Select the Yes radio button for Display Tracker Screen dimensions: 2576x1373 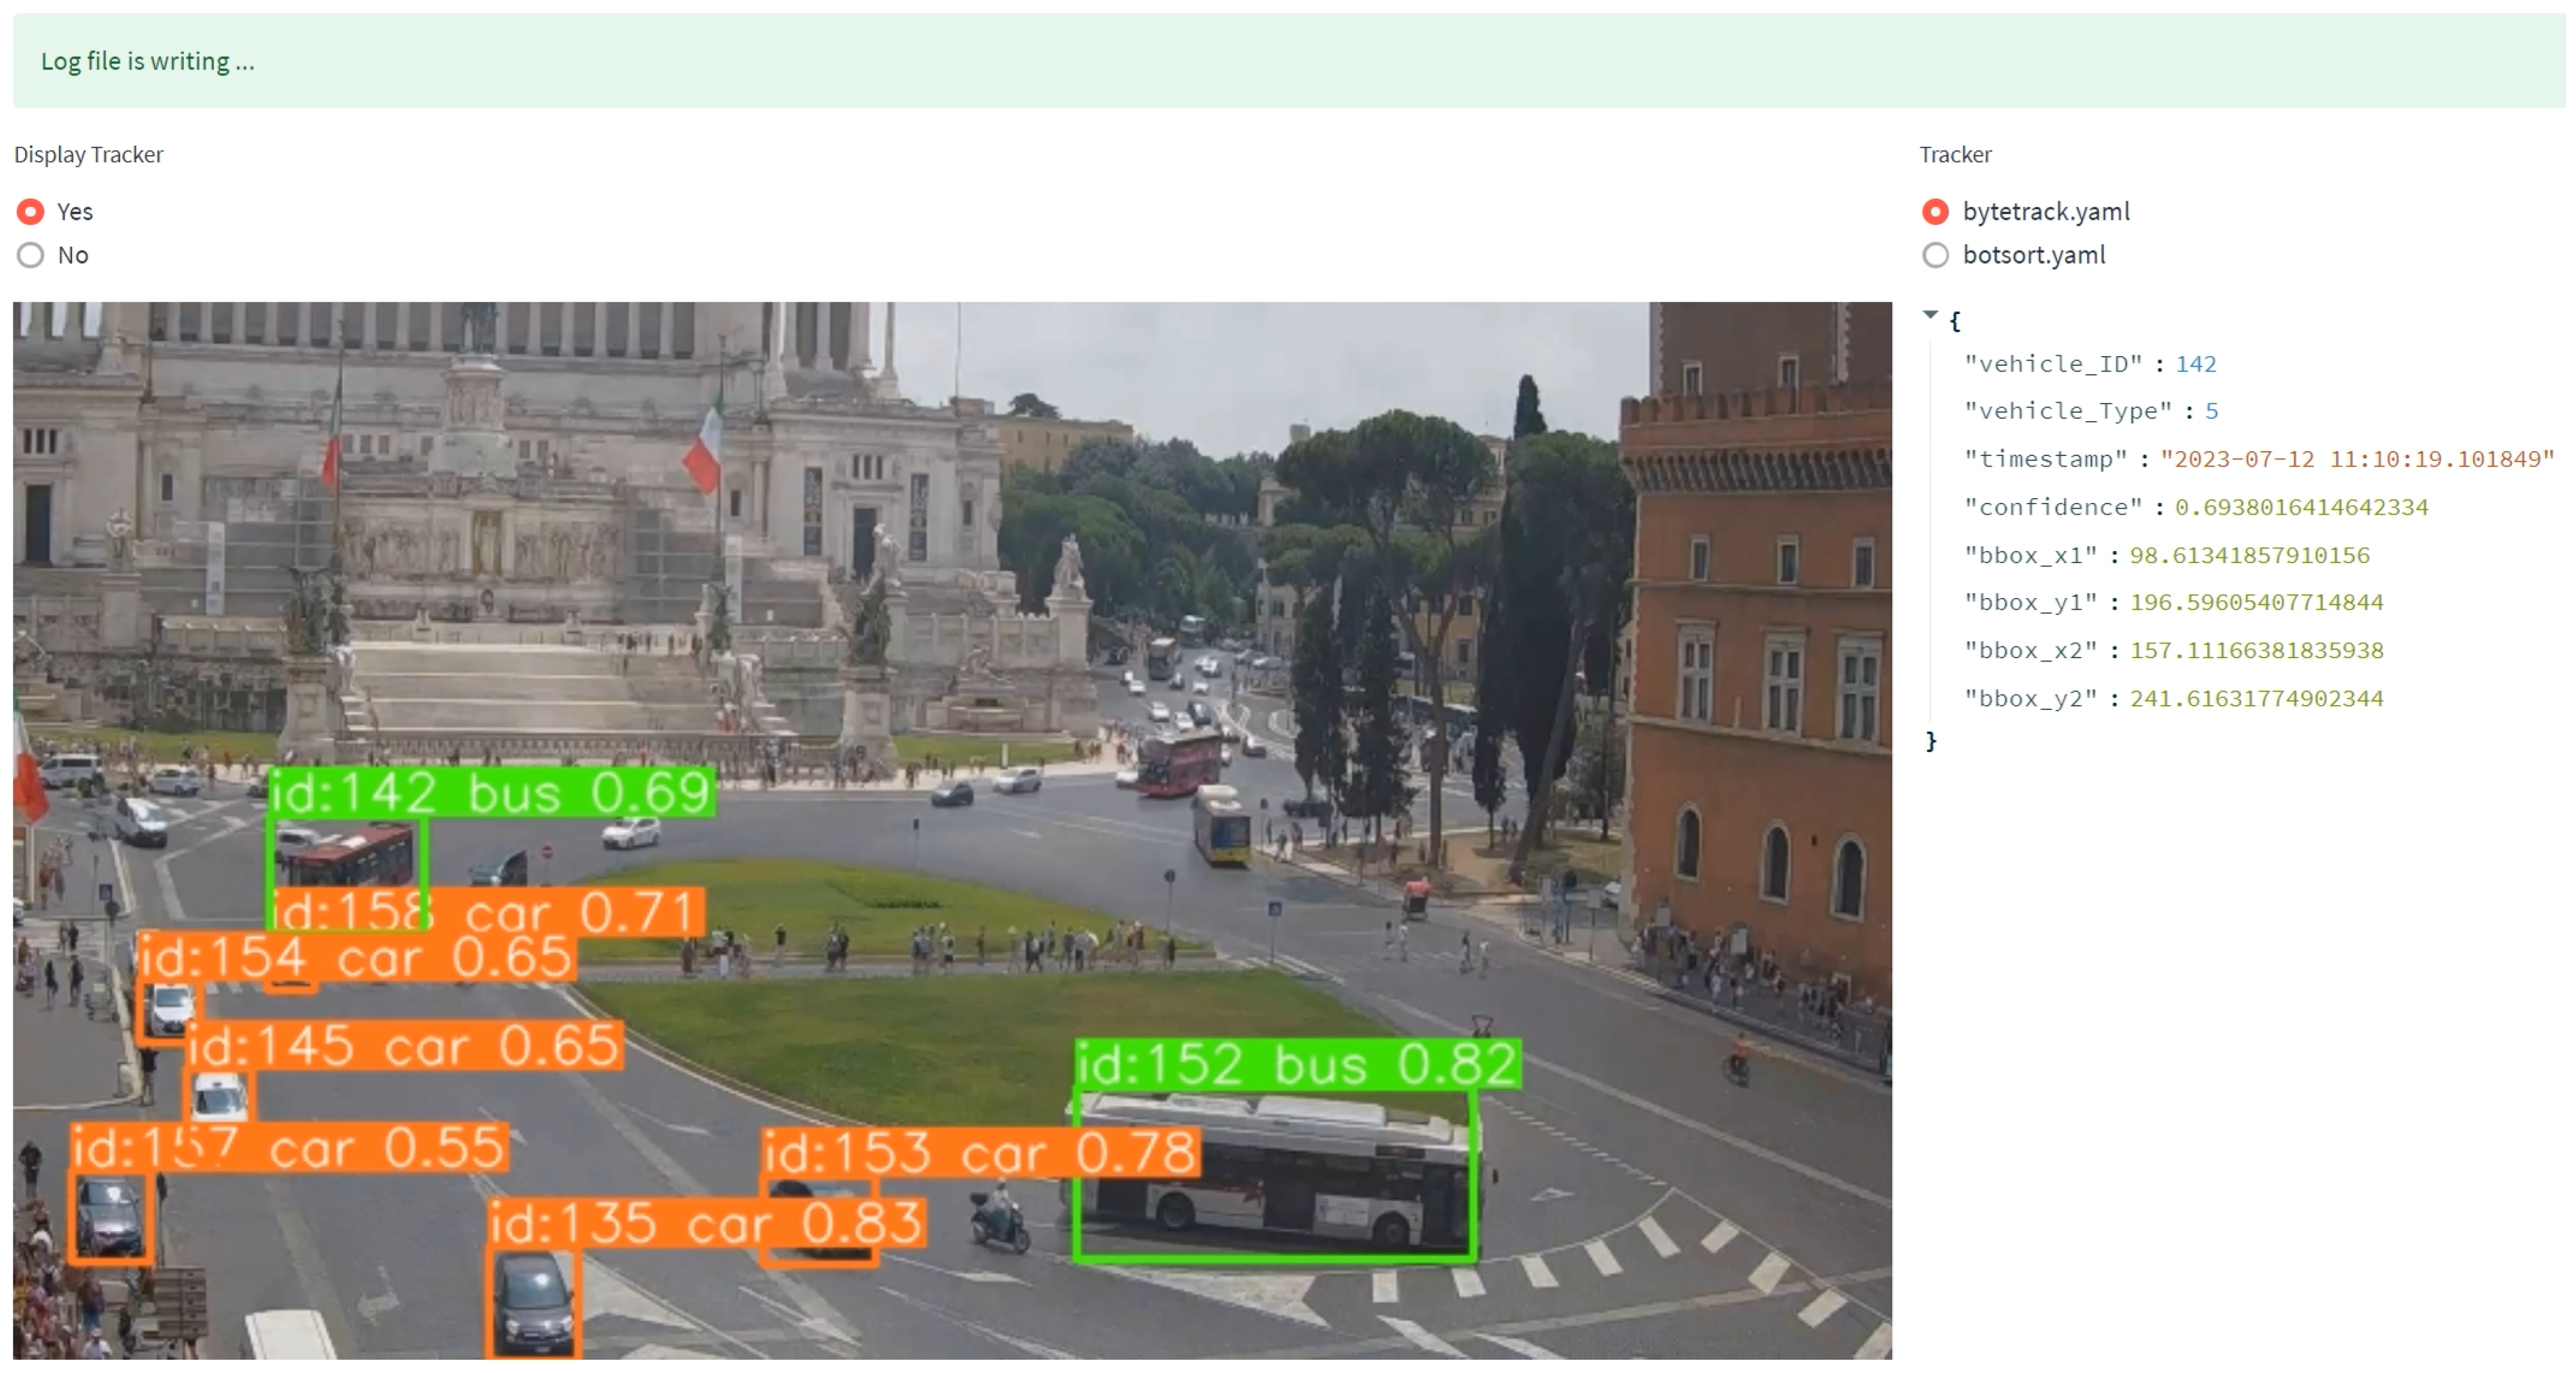tap(31, 212)
